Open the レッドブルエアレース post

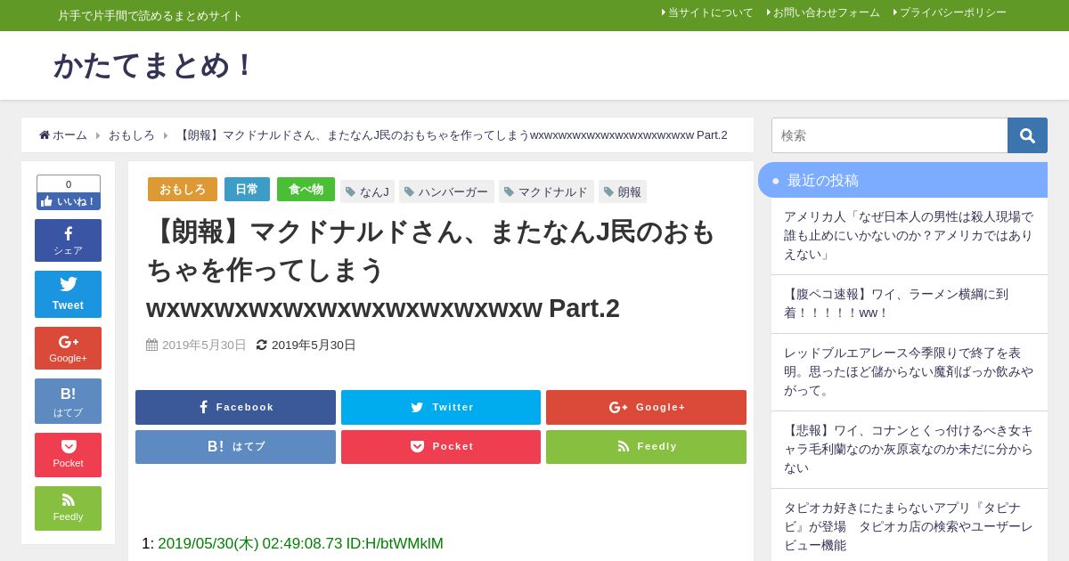910,372
